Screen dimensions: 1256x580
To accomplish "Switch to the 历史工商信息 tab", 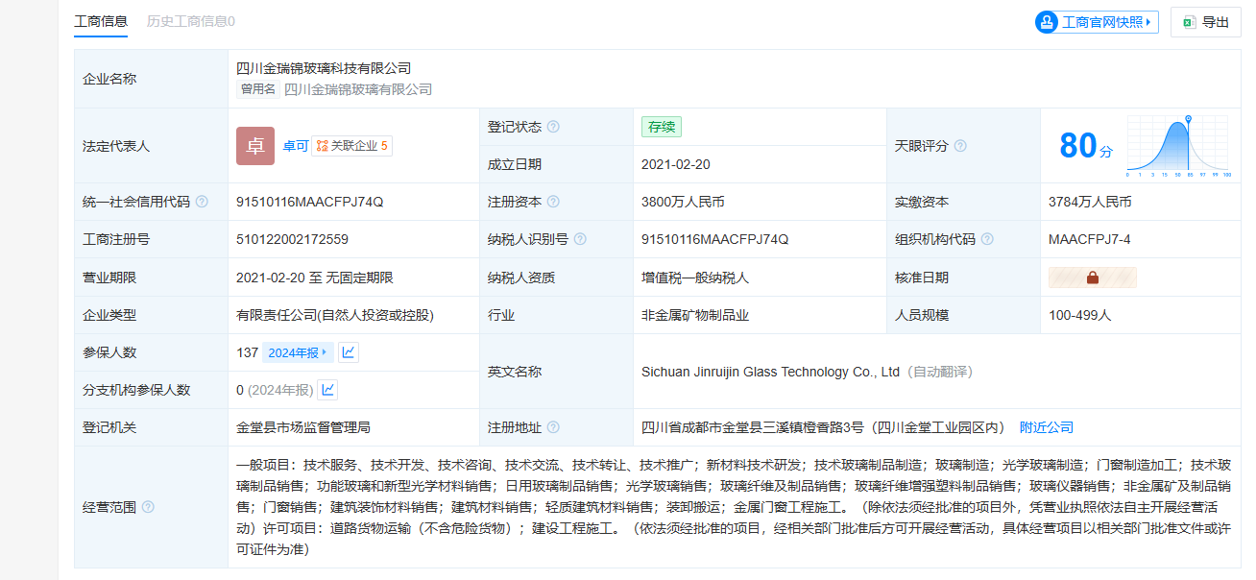I will tap(190, 21).
